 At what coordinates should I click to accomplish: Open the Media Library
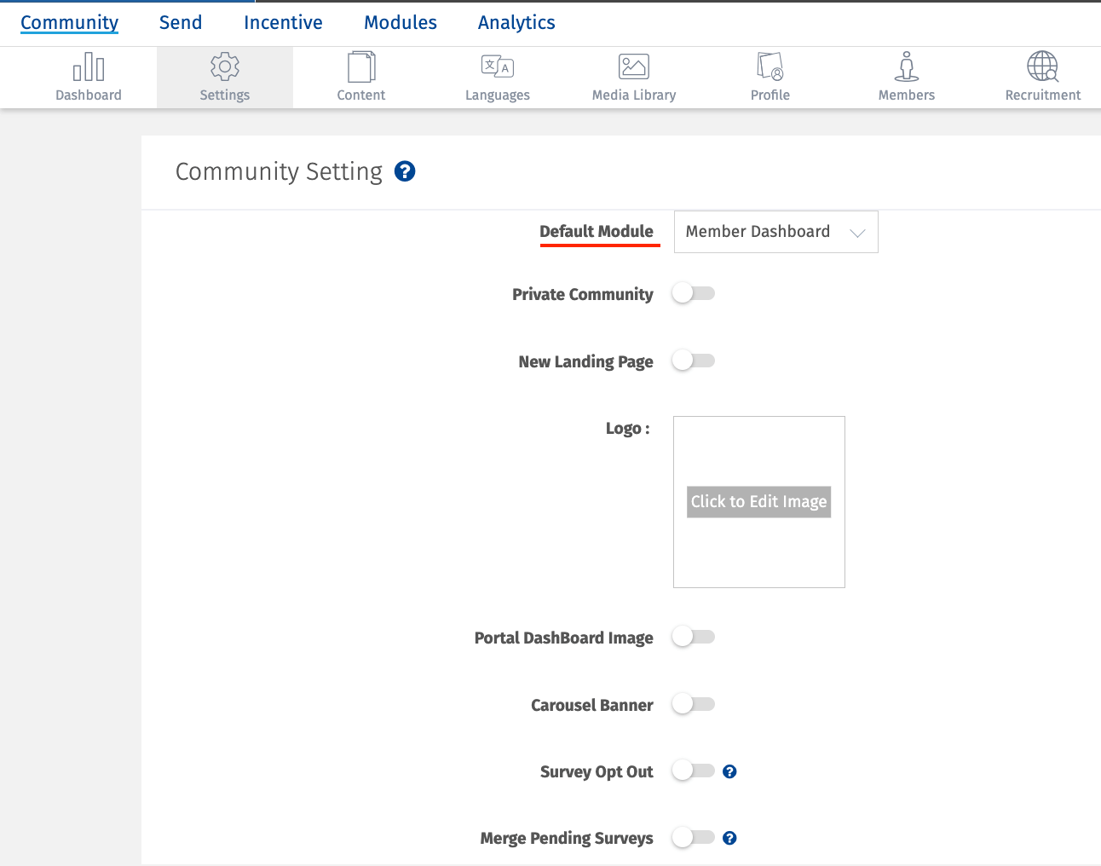click(634, 75)
